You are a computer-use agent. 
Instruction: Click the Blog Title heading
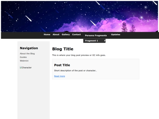click(63, 49)
